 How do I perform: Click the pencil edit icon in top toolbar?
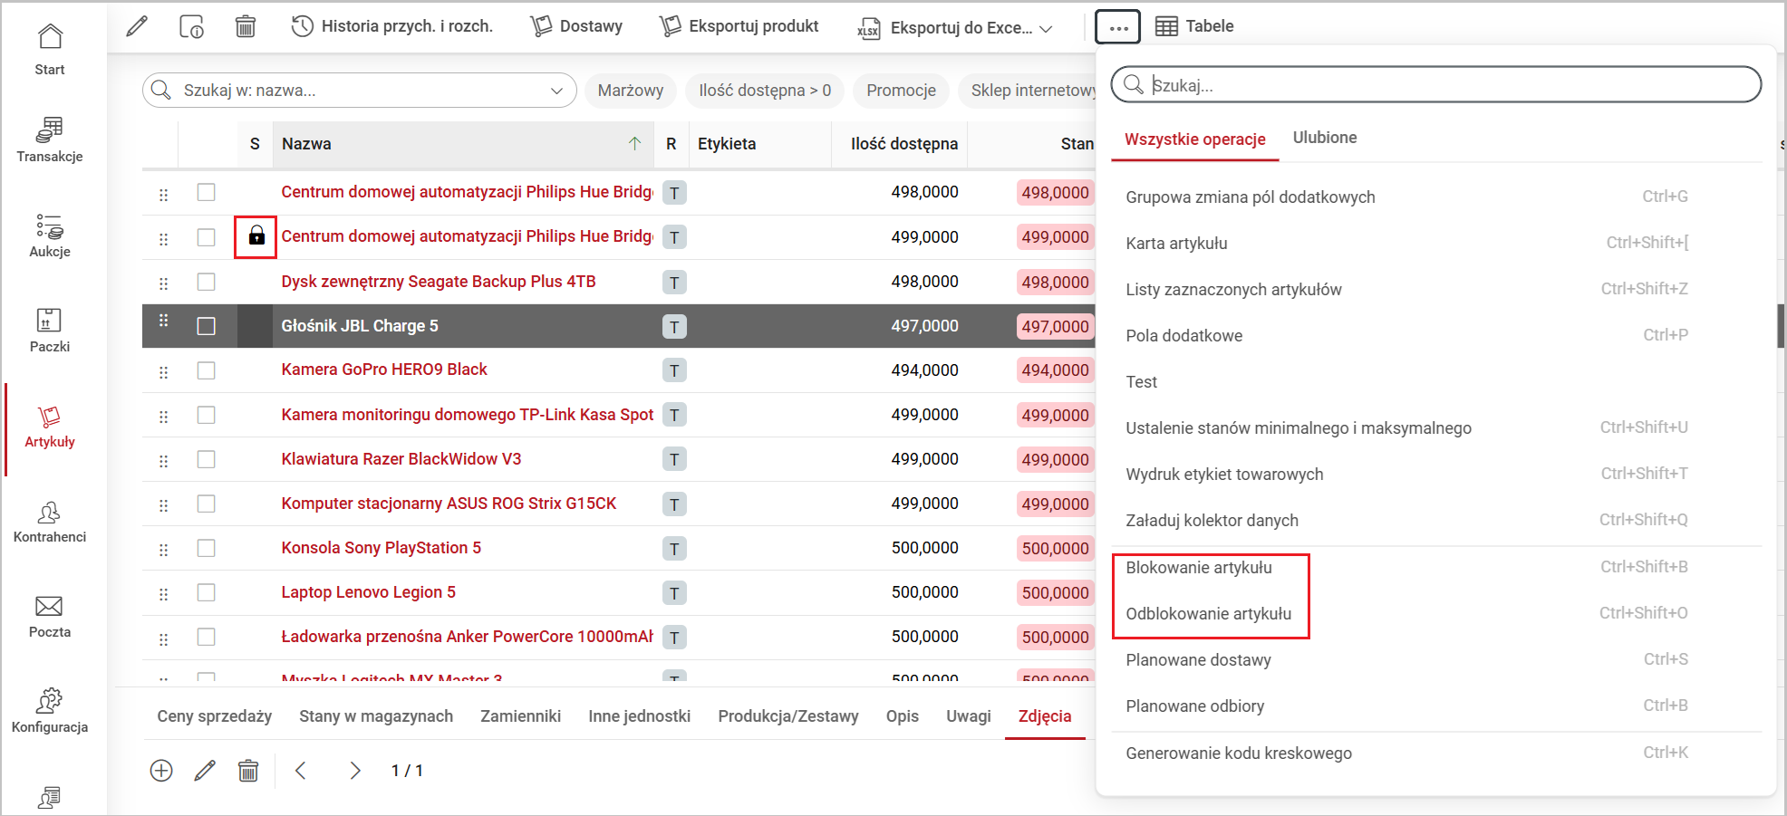click(137, 26)
